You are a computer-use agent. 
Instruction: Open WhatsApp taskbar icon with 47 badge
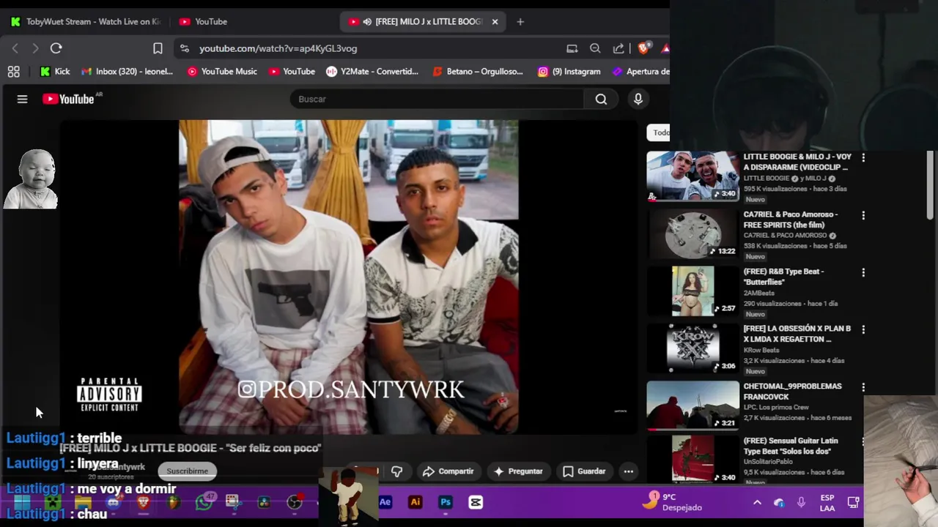(x=204, y=501)
